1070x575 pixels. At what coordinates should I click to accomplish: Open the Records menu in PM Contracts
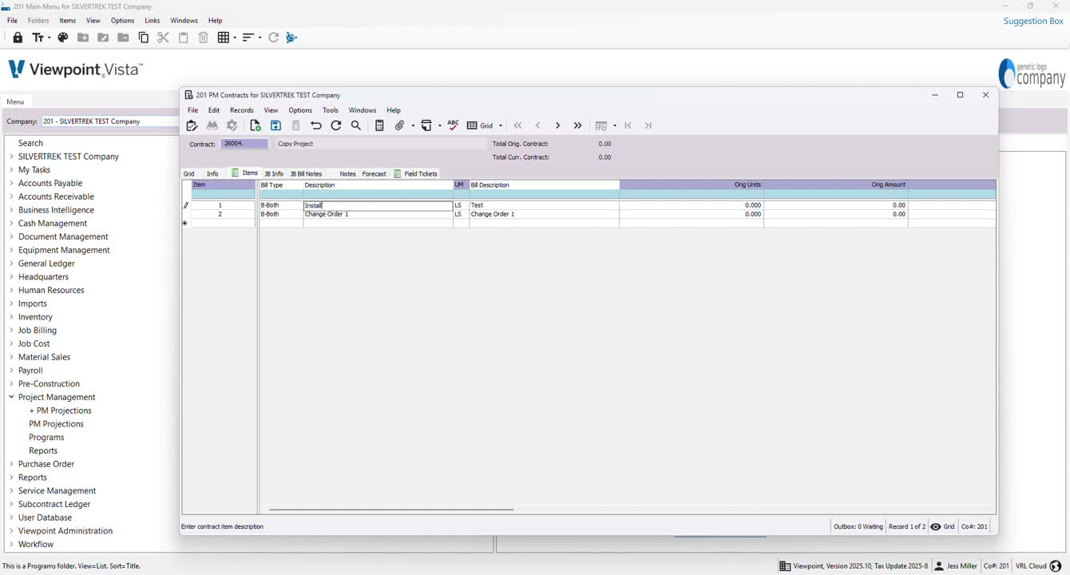tap(241, 110)
